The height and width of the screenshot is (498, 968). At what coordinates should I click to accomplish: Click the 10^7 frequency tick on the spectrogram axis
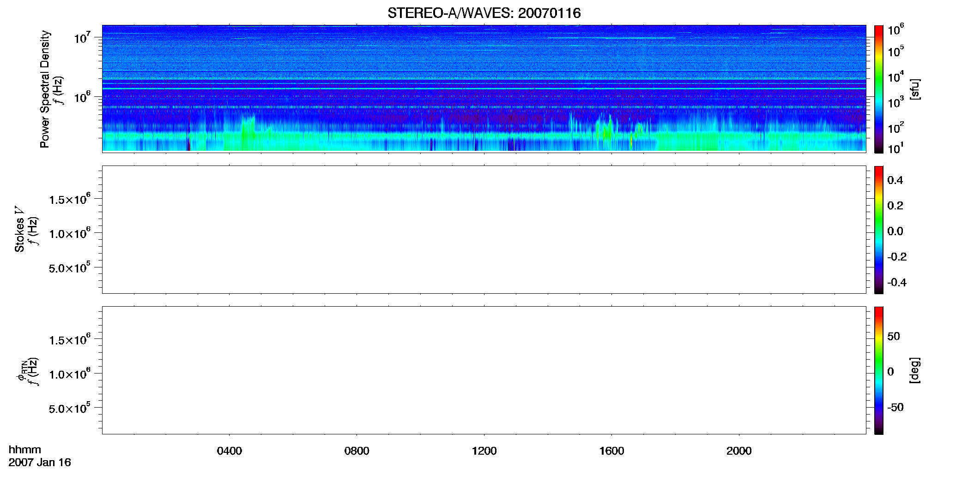[84, 37]
